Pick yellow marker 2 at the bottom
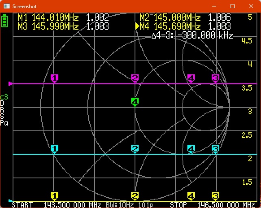Image resolution: width=261 pixels, height=208 pixels. pyautogui.click(x=135, y=196)
